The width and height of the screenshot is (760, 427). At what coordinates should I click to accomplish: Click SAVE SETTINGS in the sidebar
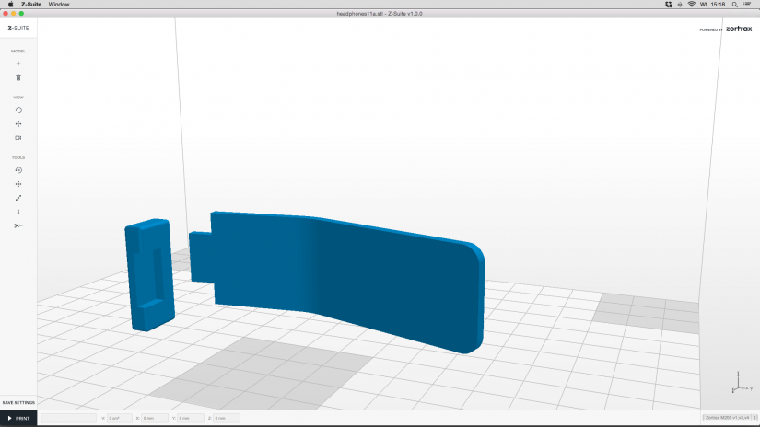click(18, 403)
